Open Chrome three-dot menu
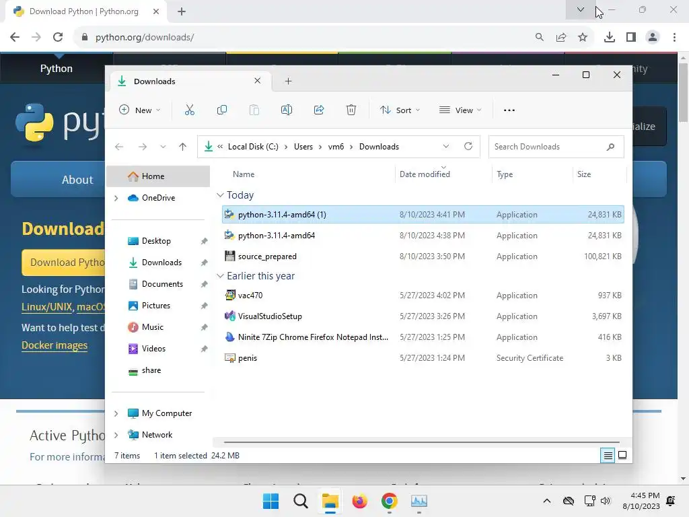The image size is (689, 517). [674, 38]
